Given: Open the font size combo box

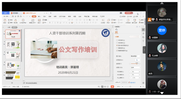Looking at the screenshot, I should point(65,20).
